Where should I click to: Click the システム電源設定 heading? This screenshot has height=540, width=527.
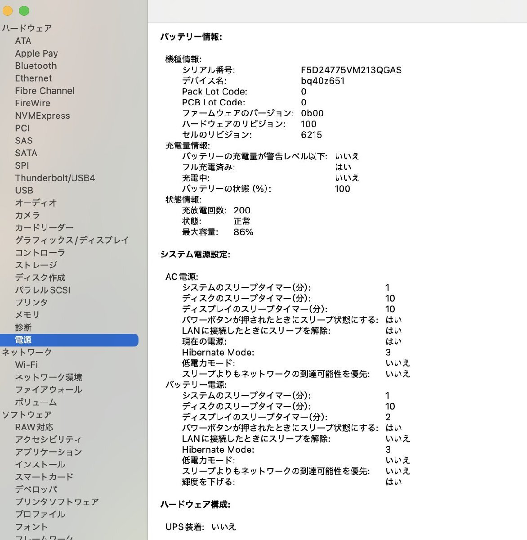click(195, 255)
